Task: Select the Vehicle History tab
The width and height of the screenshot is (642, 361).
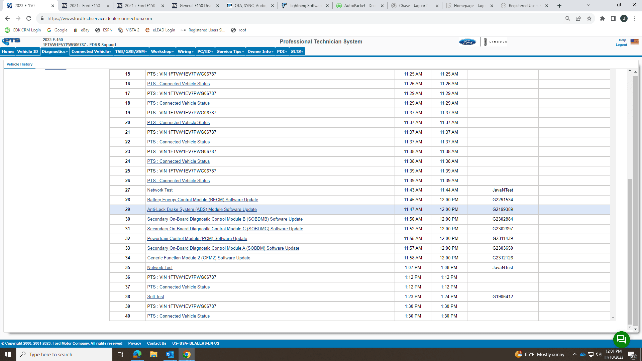Action: coord(19,64)
